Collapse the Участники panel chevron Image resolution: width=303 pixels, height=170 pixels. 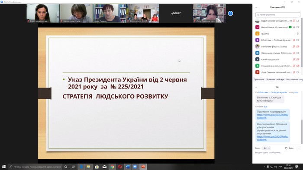(256, 7)
